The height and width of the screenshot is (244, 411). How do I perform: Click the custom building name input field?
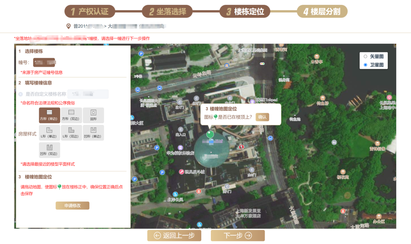tap(88, 94)
